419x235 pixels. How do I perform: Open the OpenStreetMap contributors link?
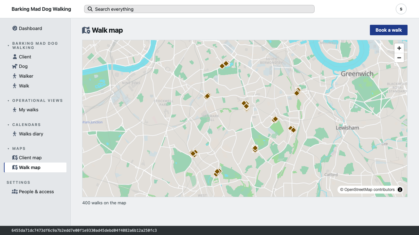click(x=370, y=190)
